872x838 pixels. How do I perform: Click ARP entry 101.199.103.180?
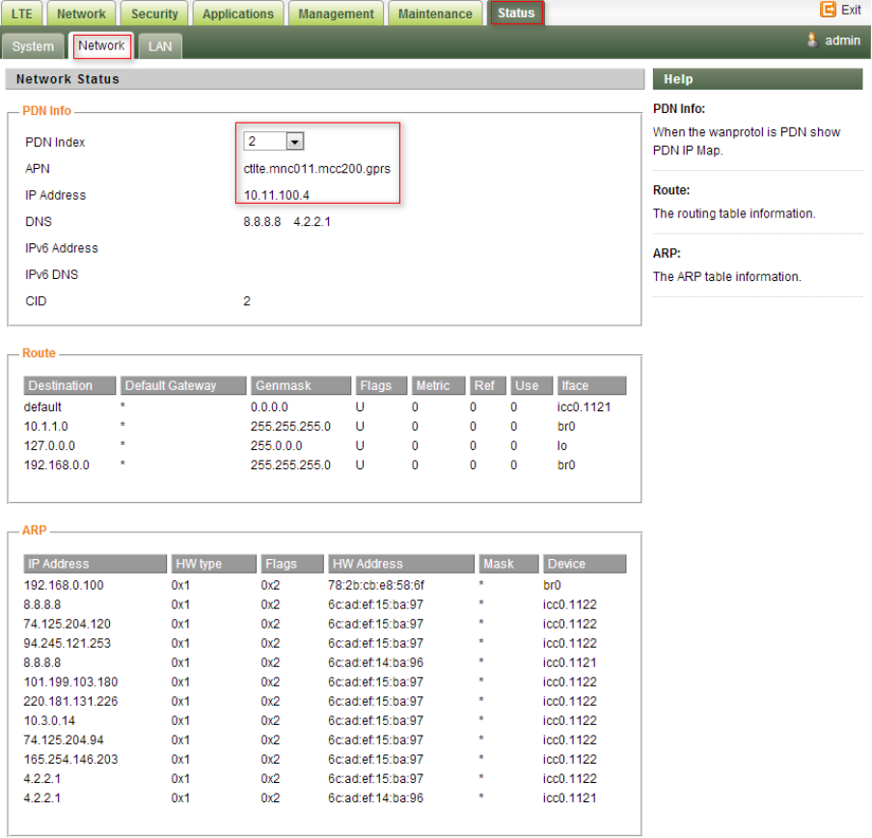tap(70, 683)
